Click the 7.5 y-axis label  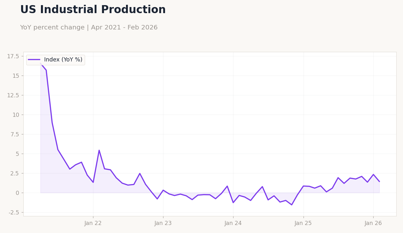point(14,134)
